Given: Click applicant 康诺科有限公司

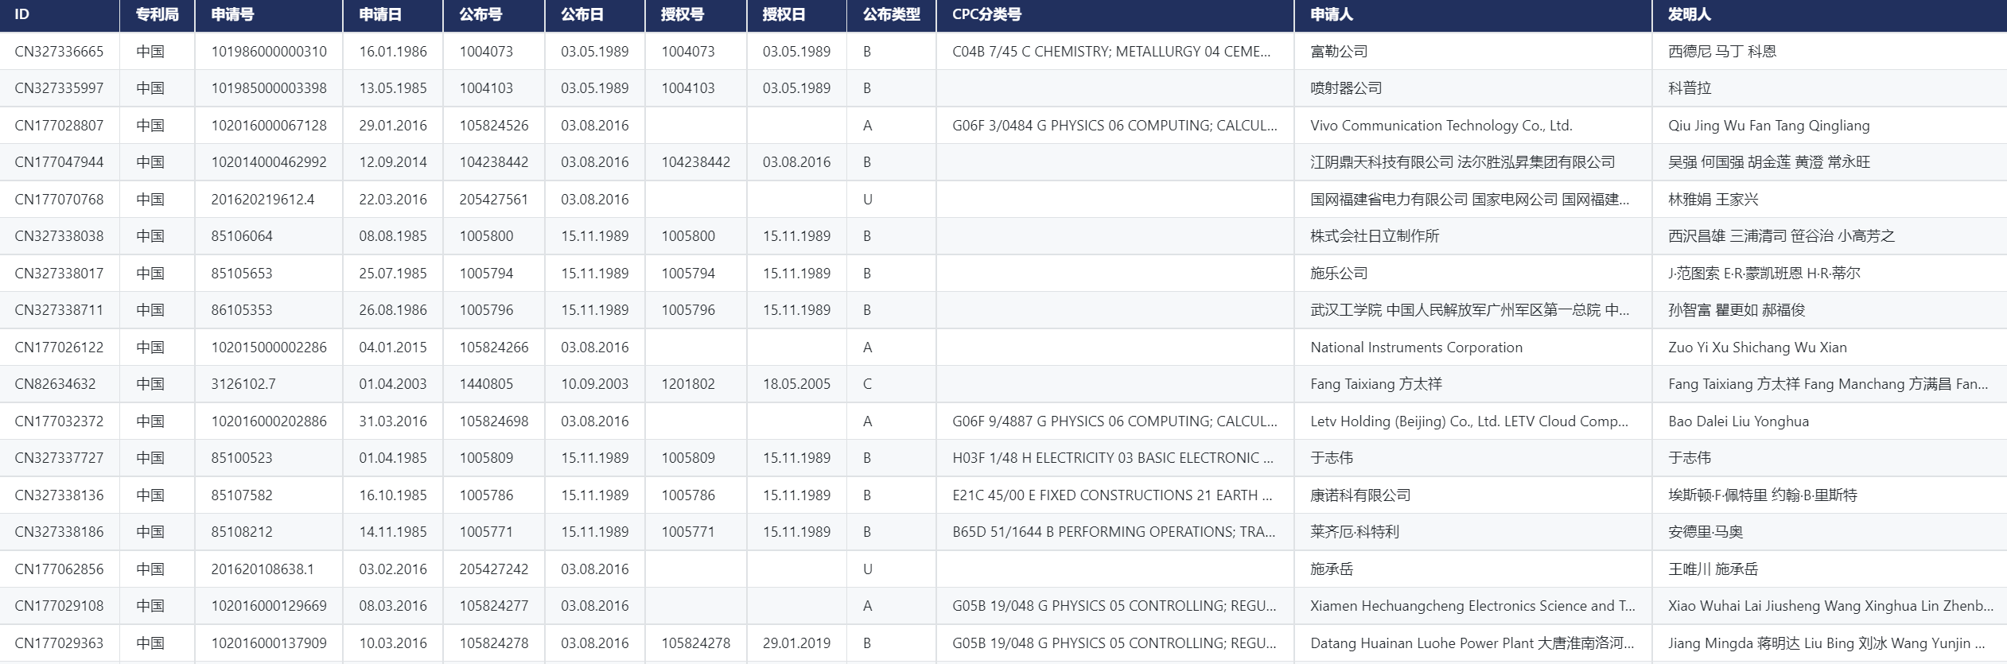Looking at the screenshot, I should coord(1360,495).
